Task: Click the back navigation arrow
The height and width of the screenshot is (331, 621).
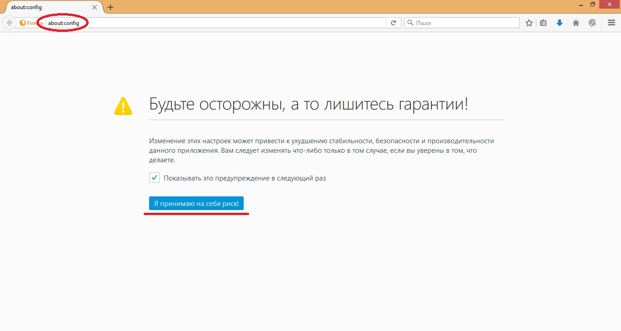Action: coord(10,23)
